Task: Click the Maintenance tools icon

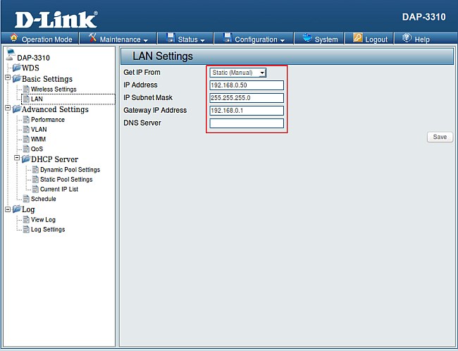Action: click(x=92, y=39)
